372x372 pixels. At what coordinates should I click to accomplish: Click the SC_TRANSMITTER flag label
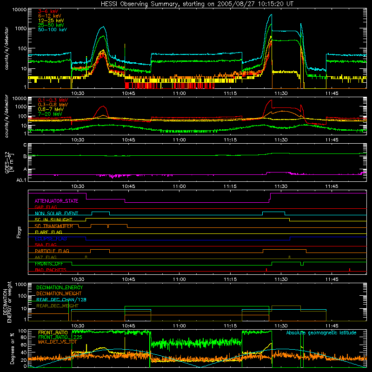[x=53, y=226]
